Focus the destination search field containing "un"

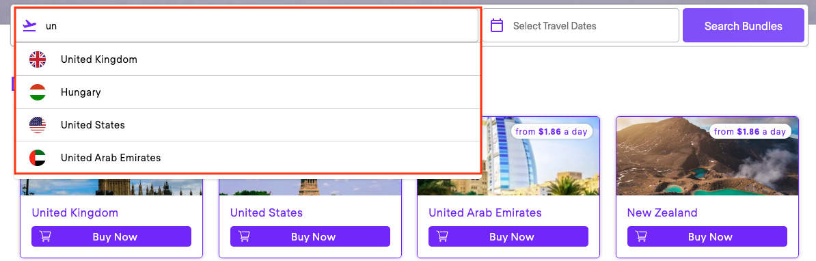click(x=247, y=25)
